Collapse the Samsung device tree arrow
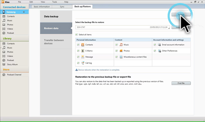Image resolution: width=205 pixels, height=122 pixels. click(1, 12)
